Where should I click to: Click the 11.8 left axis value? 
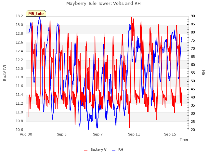[x=19, y=77]
